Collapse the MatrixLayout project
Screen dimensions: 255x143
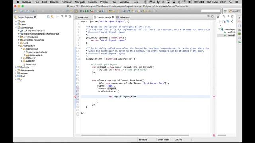pyautogui.click(x=16, y=27)
